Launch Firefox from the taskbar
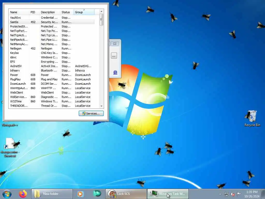The height and width of the screenshot is (199, 265). pyautogui.click(x=23, y=194)
